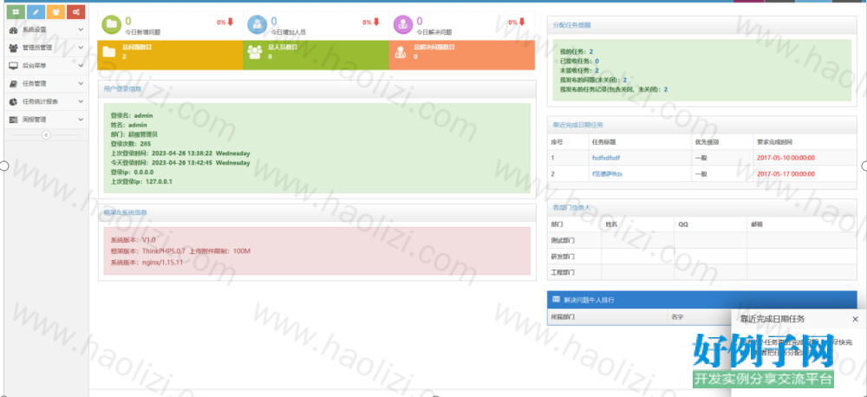Click the monitor icon beside 后台菜单
Image resolution: width=867 pixels, height=397 pixels.
pyautogui.click(x=14, y=66)
